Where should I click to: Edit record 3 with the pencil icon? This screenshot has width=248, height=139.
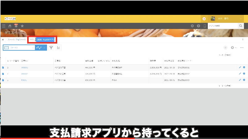click(240, 67)
